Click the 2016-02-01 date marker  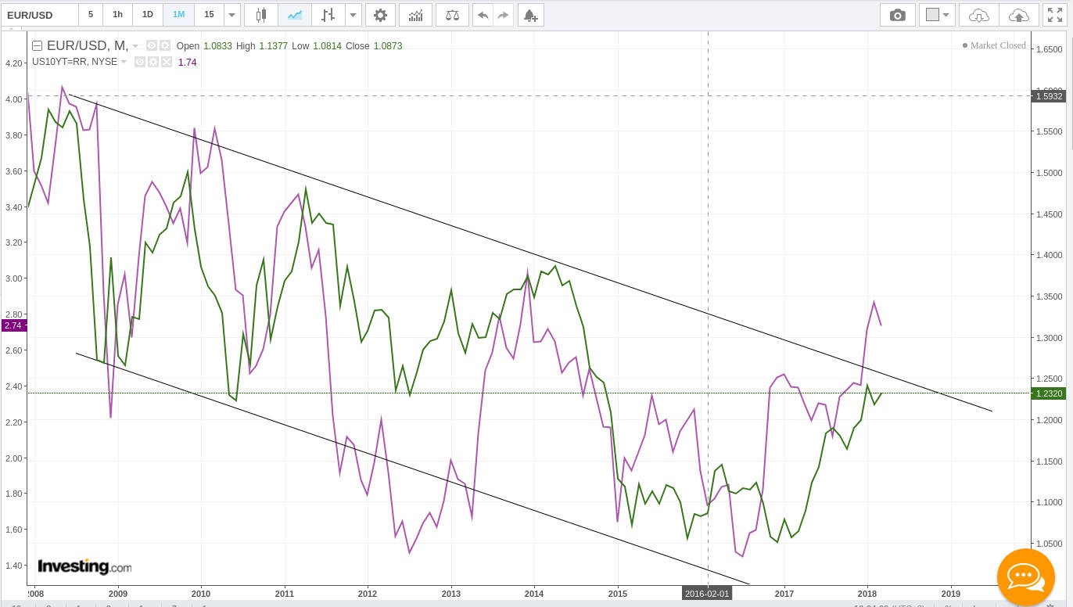pos(708,594)
